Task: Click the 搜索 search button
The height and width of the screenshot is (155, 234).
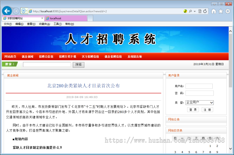Action: click(x=79, y=64)
